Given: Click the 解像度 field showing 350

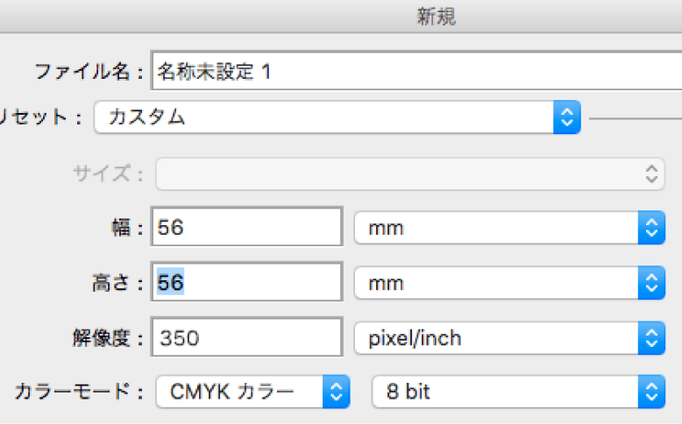Looking at the screenshot, I should 246,337.
